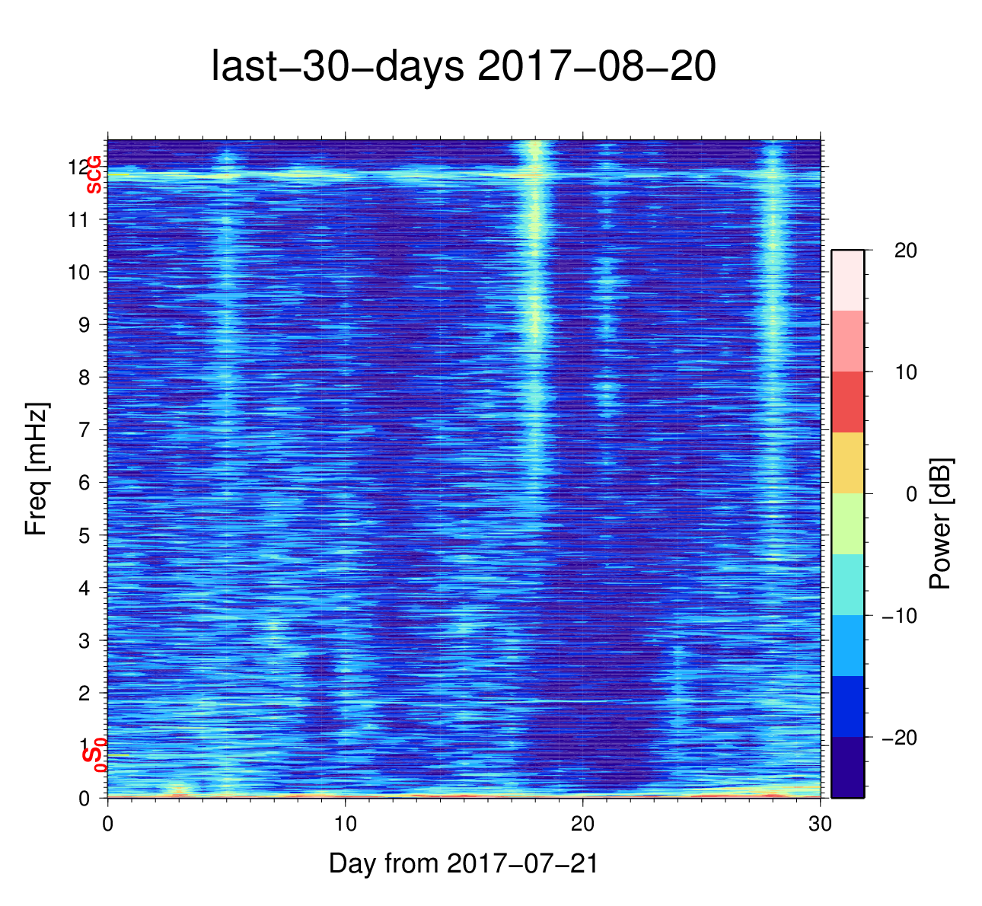Click the plot title 'last-30-days 2017-08-20'
This screenshot has width=982, height=906.
point(463,67)
